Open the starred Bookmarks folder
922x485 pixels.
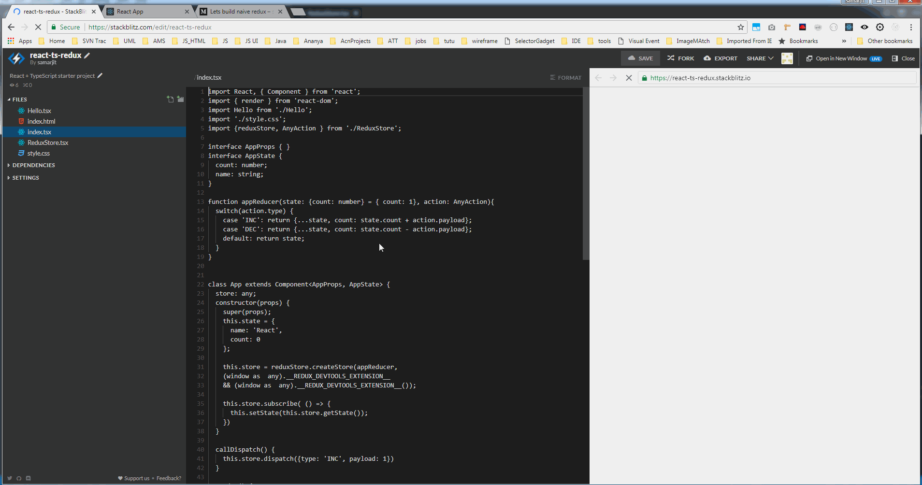pos(798,41)
